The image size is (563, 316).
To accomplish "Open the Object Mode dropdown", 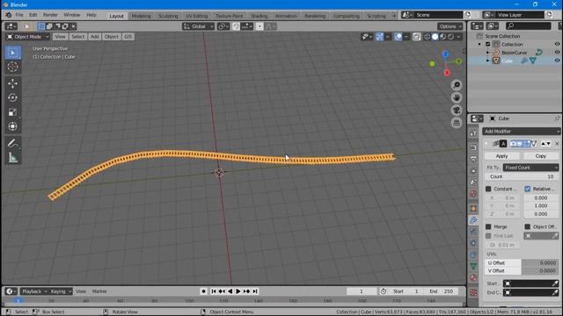I will (x=28, y=37).
